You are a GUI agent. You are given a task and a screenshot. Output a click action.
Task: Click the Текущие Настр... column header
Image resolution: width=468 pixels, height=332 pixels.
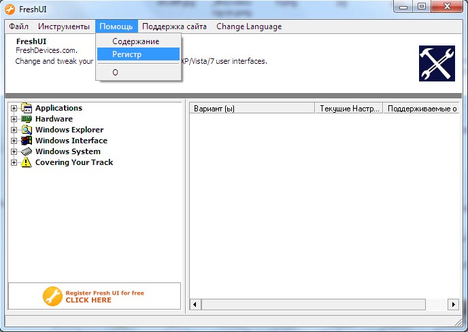click(349, 108)
